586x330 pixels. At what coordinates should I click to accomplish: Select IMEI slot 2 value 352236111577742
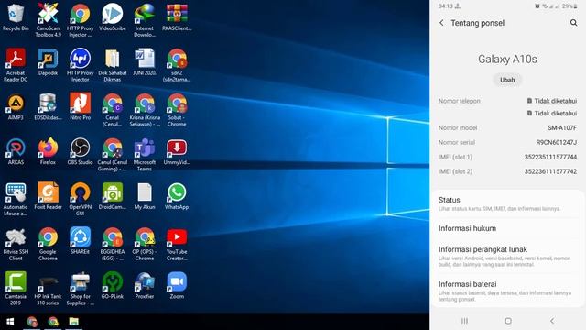point(550,171)
